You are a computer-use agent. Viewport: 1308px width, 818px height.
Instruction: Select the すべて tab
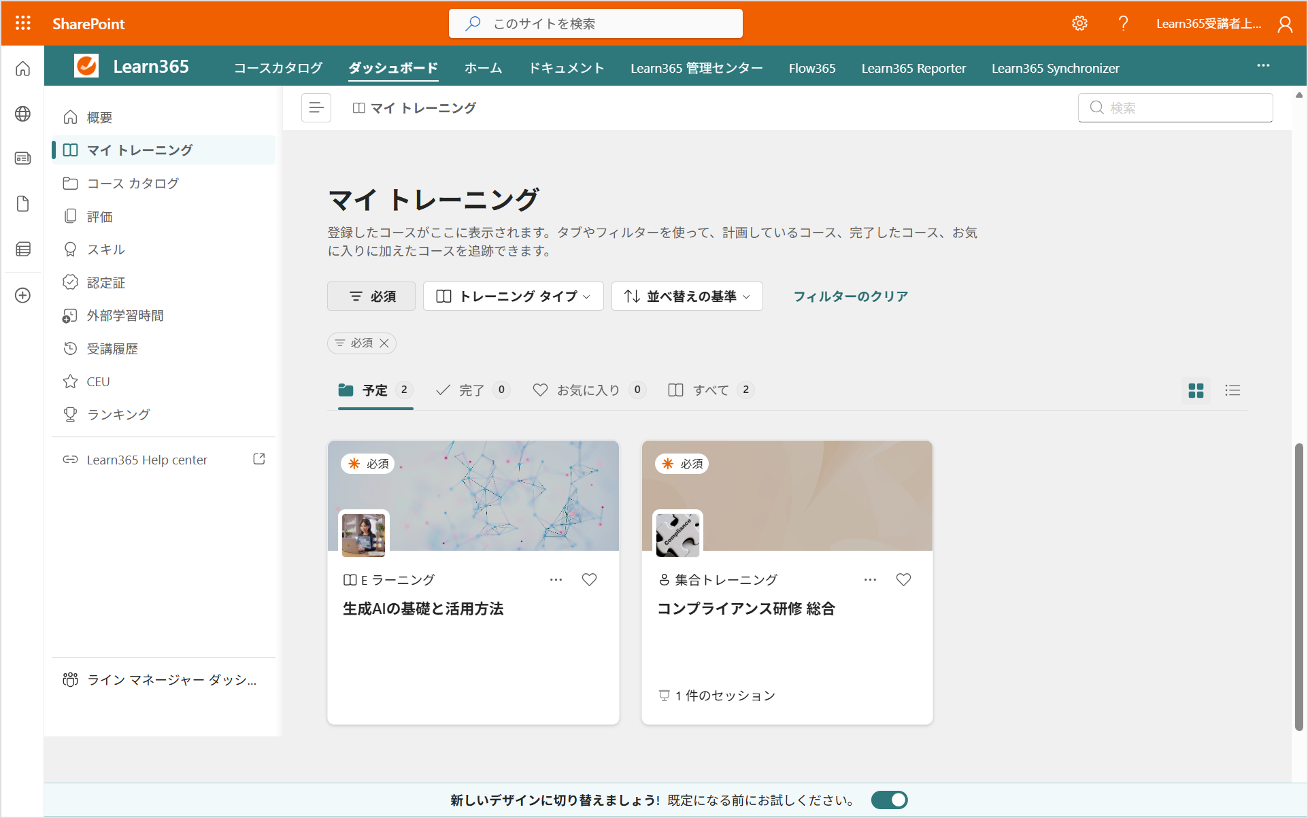coord(711,390)
